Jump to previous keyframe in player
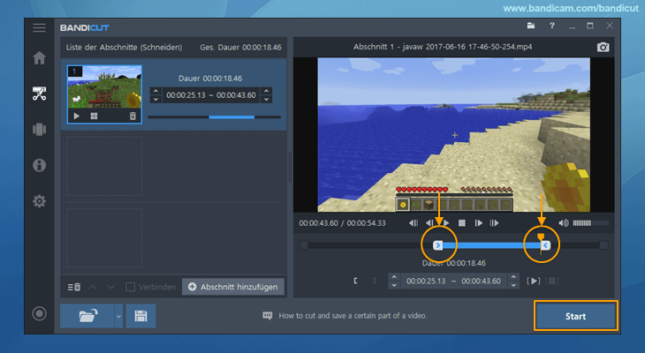The height and width of the screenshot is (353, 645). [x=414, y=223]
